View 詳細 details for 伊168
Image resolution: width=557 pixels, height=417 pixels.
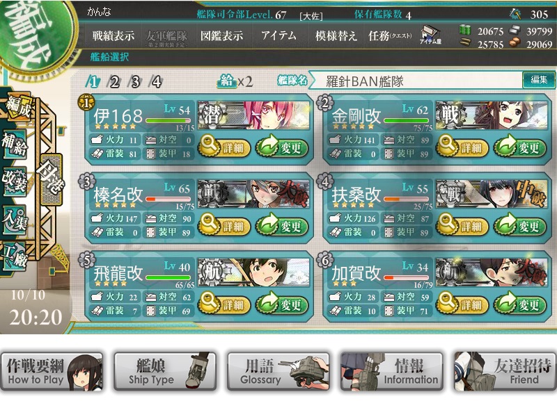[x=223, y=147]
